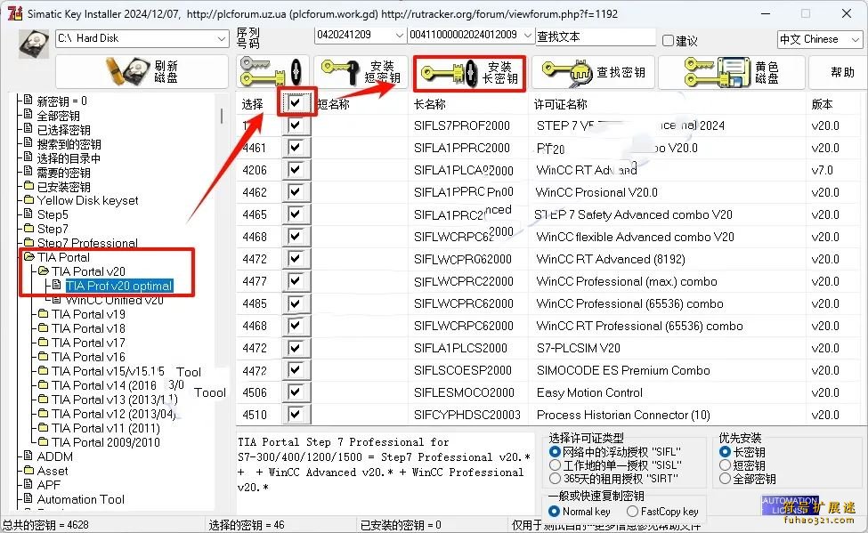Click the SIFLWCPRC22000 long name cell

pos(463,281)
